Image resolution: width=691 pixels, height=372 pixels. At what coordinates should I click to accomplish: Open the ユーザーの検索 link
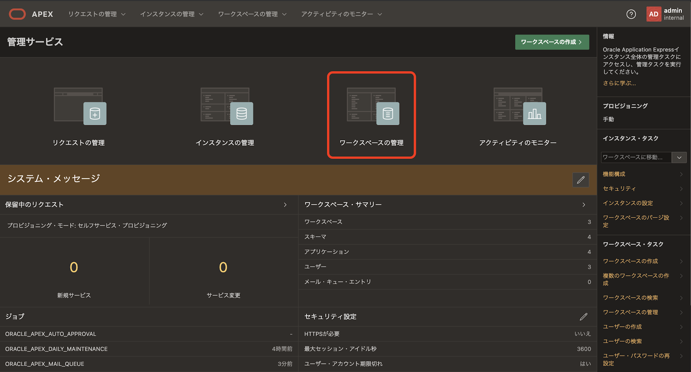(622, 341)
